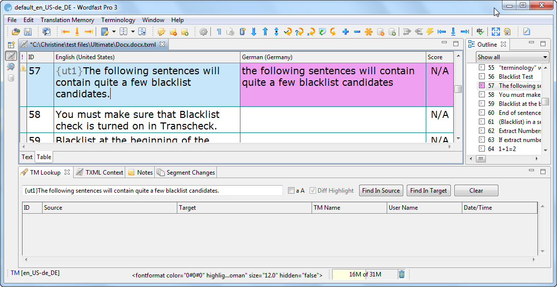Screen dimensions: 557x287
Task: Close the Docx.docx.txml editor tab
Action: tap(162, 44)
